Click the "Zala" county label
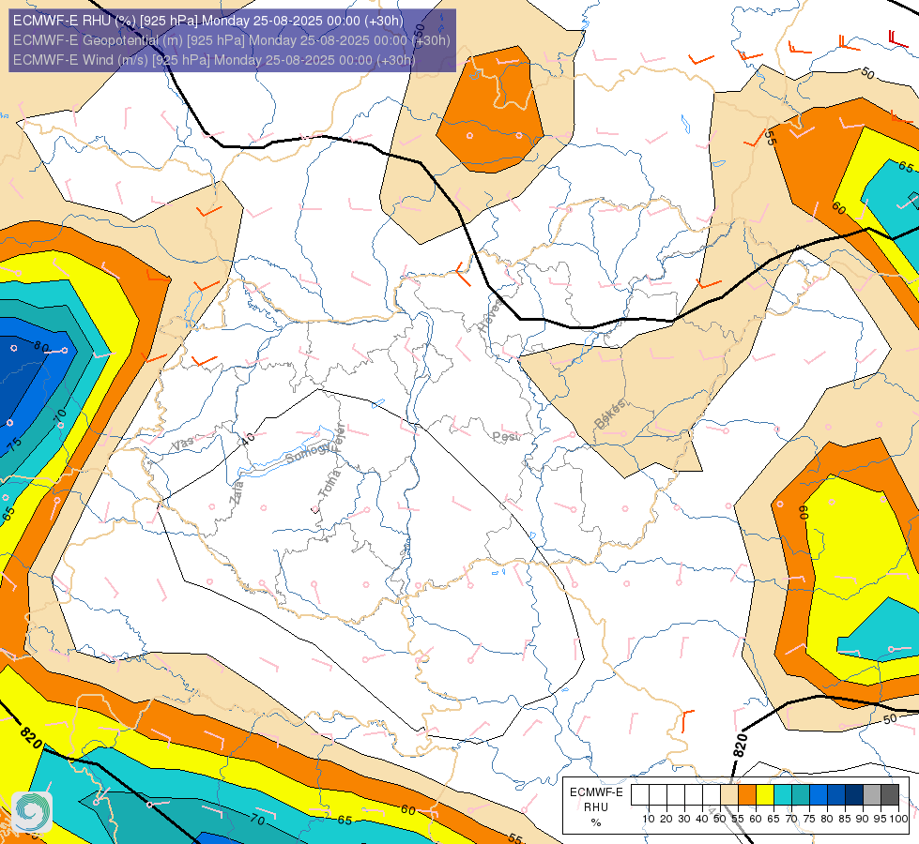Viewport: 919px width, 844px height. pos(237,492)
